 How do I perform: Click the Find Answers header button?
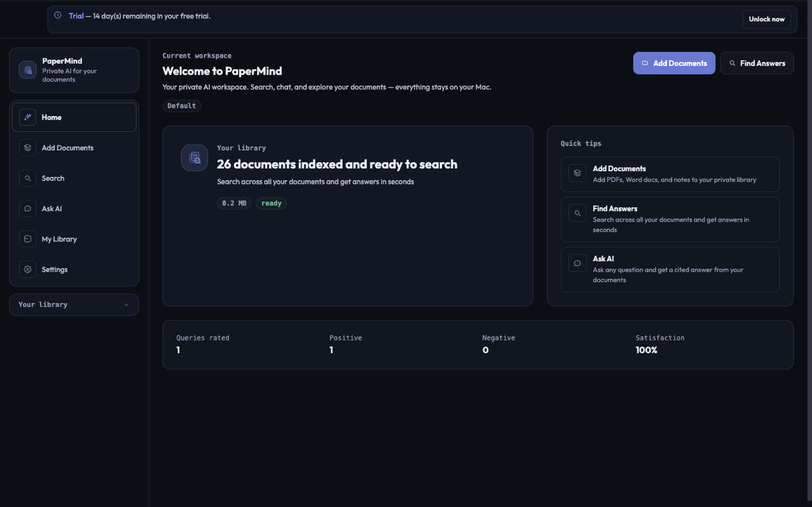(x=757, y=63)
